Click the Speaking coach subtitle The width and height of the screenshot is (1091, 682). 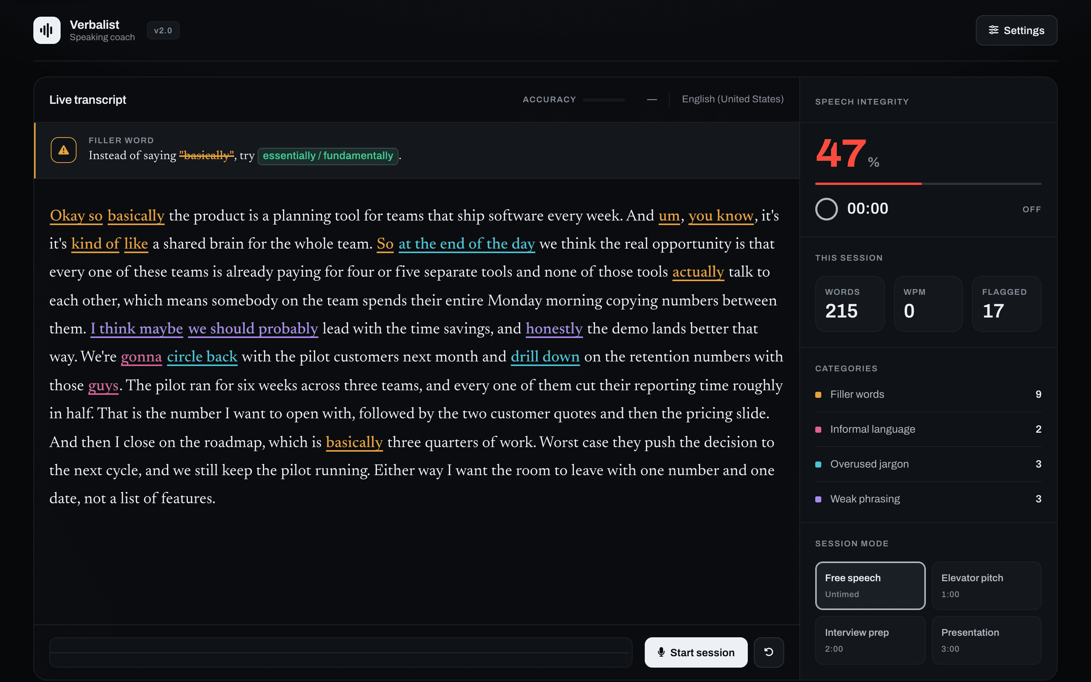click(x=102, y=38)
